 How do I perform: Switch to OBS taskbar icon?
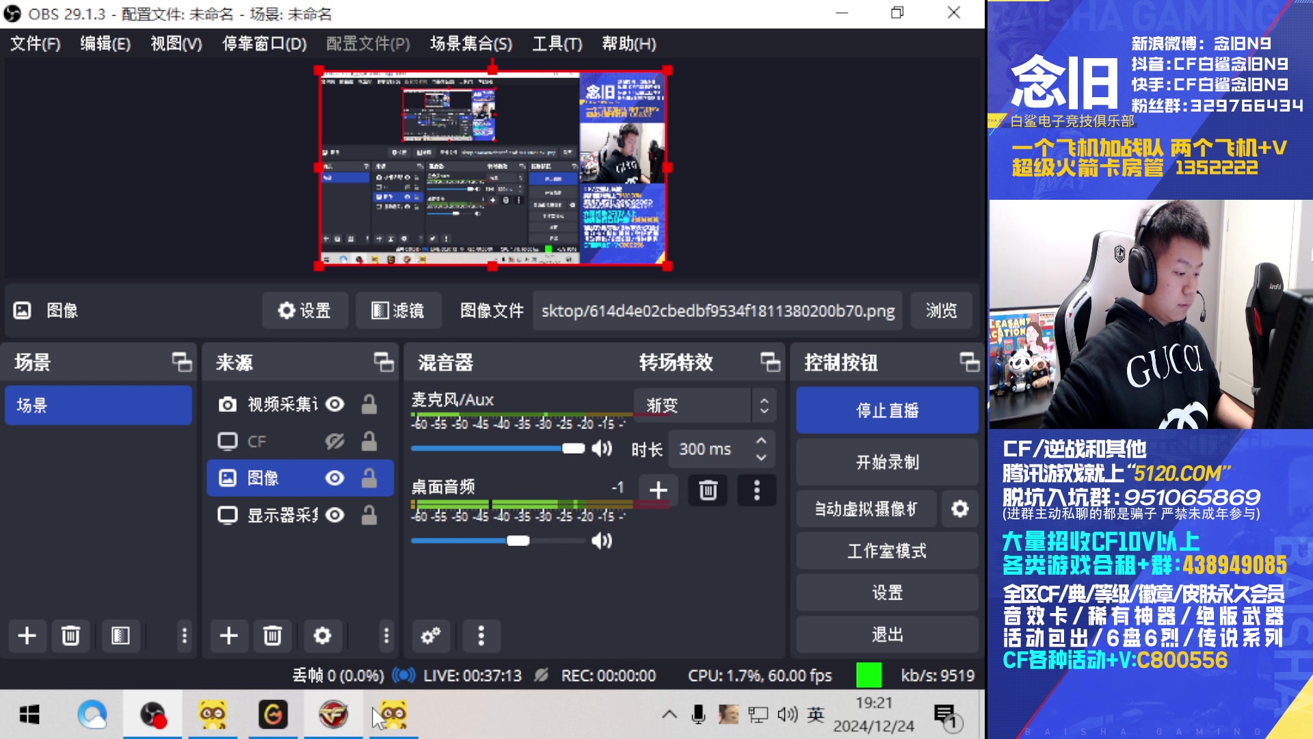[x=152, y=715]
